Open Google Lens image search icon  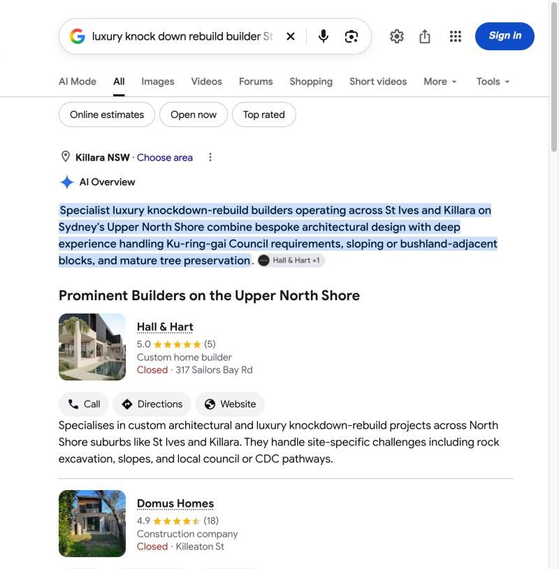pos(351,36)
